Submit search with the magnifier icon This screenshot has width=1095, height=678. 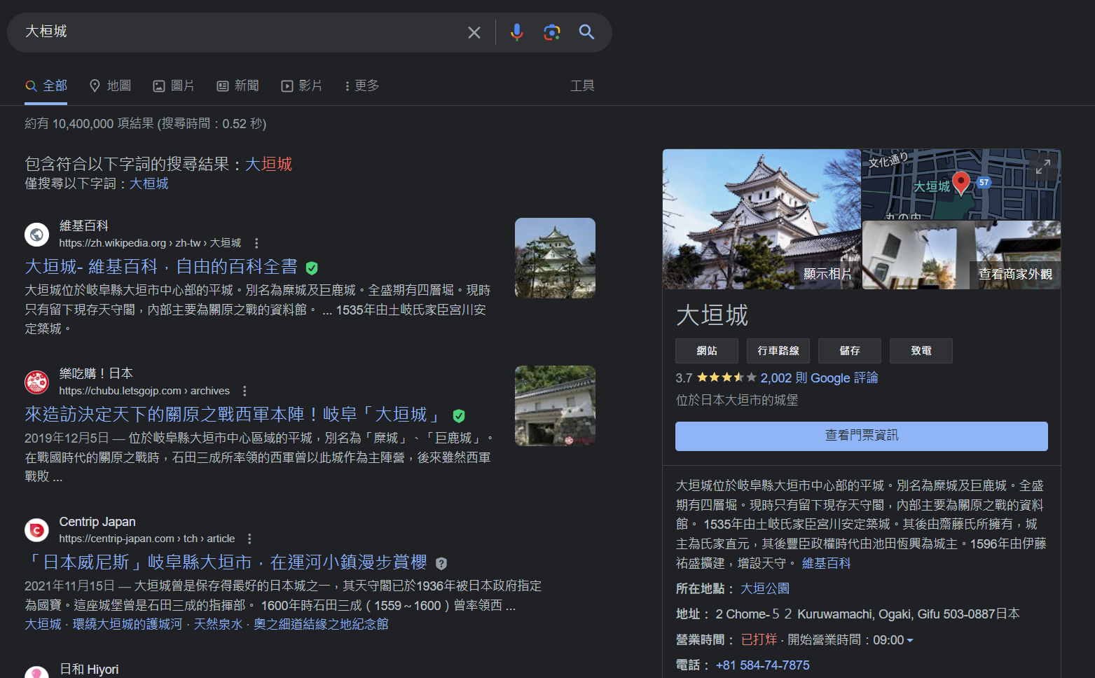point(586,32)
